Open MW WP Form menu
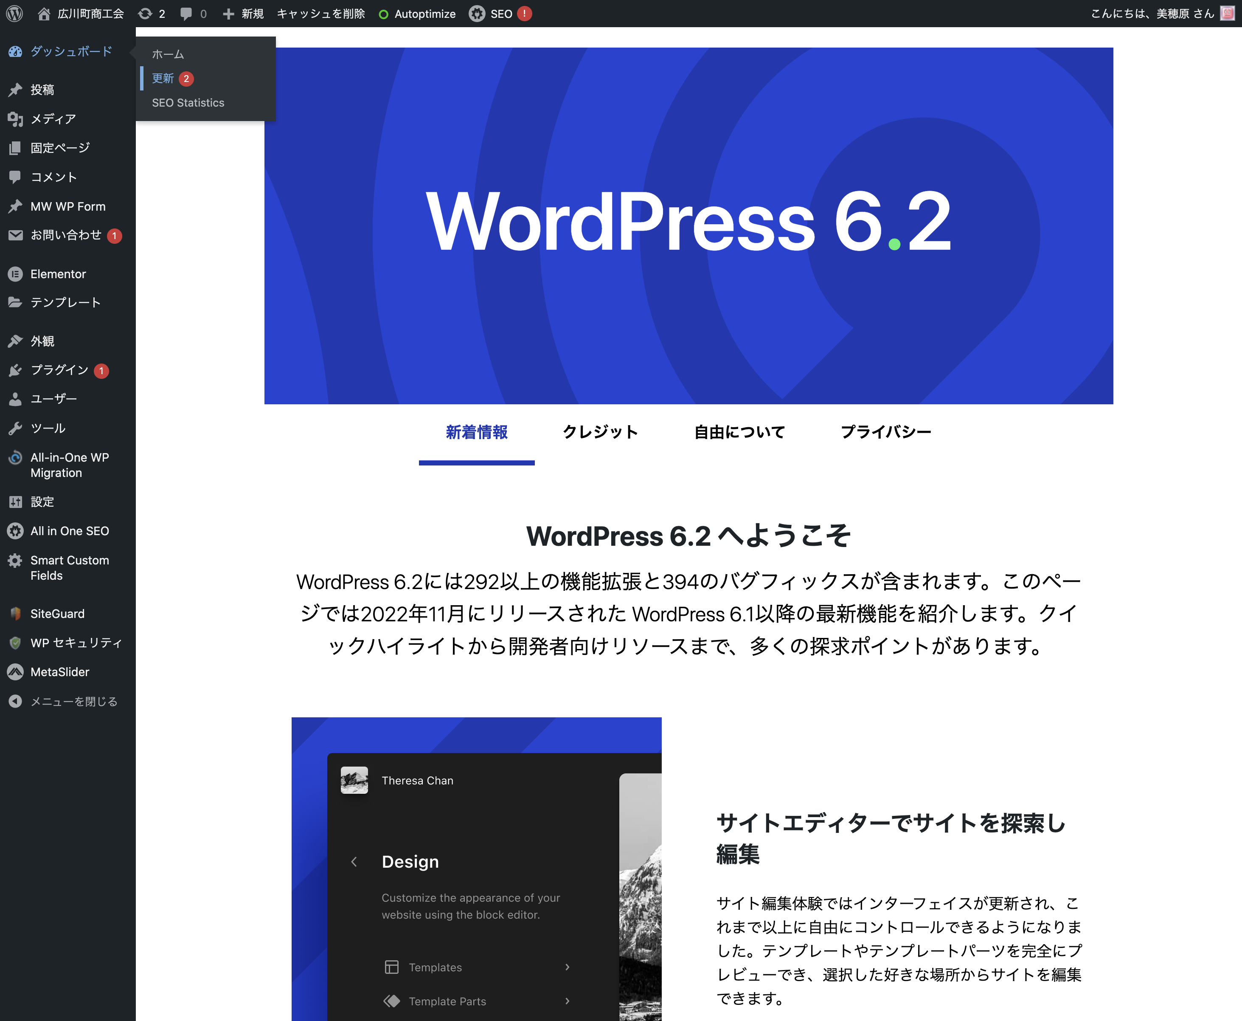Image resolution: width=1242 pixels, height=1021 pixels. [67, 206]
